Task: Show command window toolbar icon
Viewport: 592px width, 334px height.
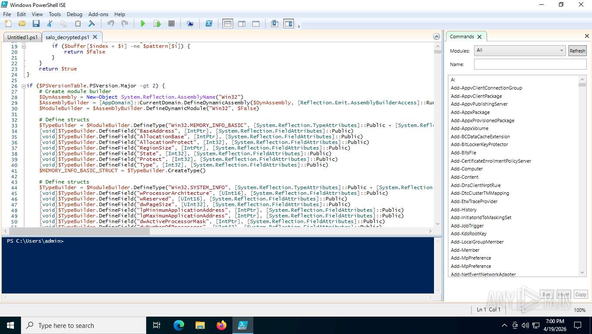Action: [x=274, y=23]
